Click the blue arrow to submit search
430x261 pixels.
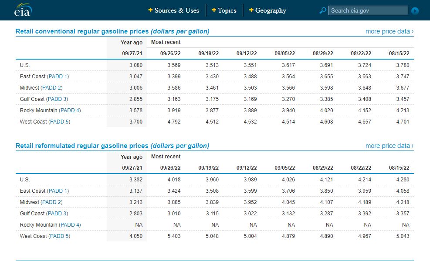[x=416, y=10]
